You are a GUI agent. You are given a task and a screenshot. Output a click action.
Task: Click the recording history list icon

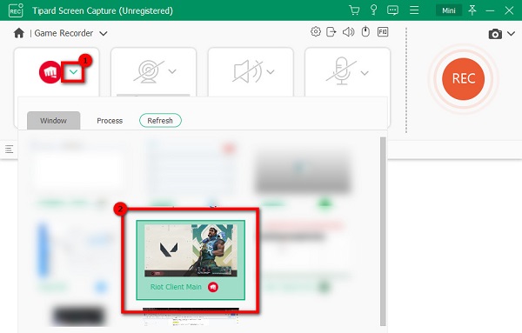(10, 149)
